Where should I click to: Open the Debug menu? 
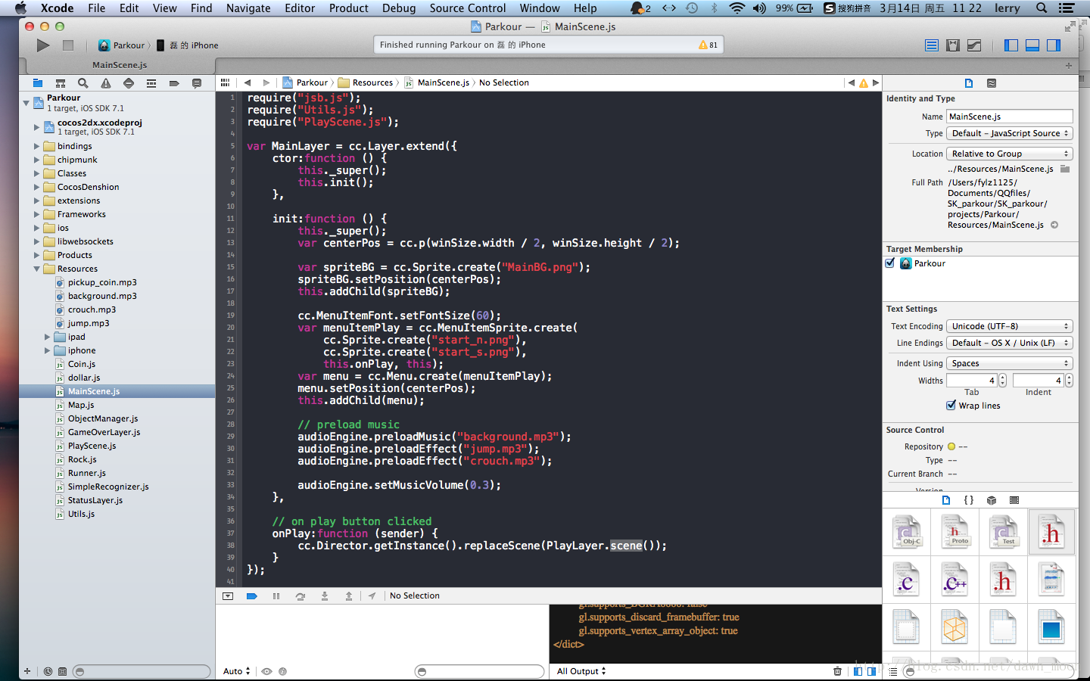tap(399, 8)
